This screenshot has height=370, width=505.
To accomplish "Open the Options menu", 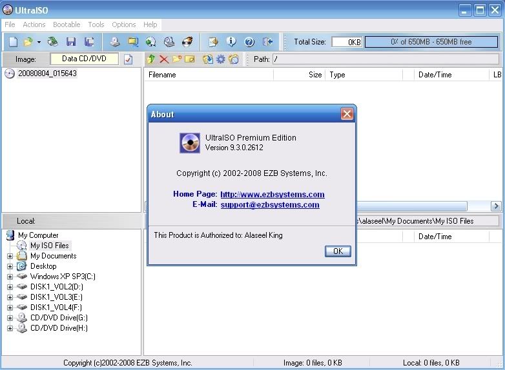I will pyautogui.click(x=124, y=24).
